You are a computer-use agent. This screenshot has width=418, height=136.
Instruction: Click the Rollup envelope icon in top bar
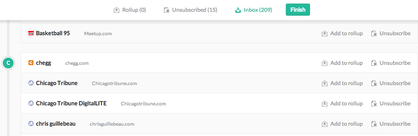coord(116,10)
